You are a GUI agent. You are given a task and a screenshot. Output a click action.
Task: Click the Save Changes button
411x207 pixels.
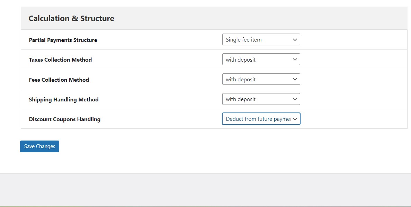39,146
